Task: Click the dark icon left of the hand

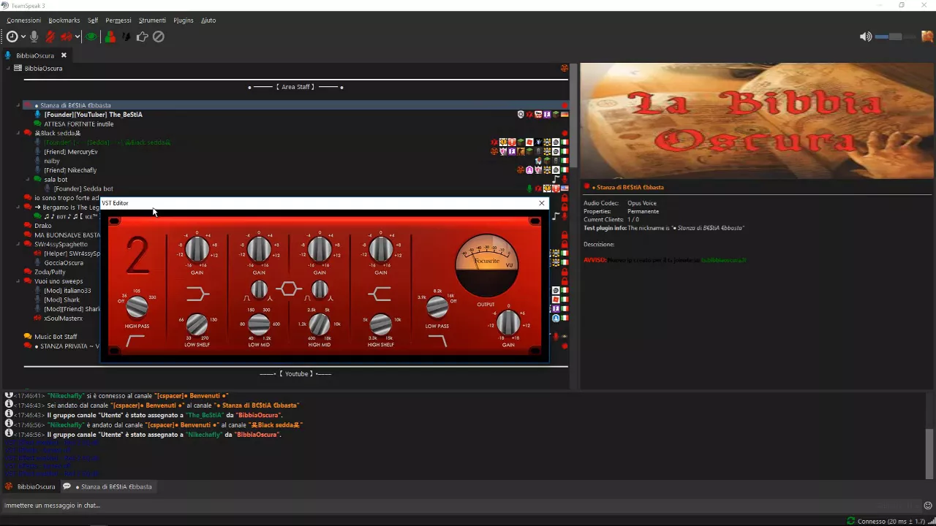Action: (x=126, y=37)
